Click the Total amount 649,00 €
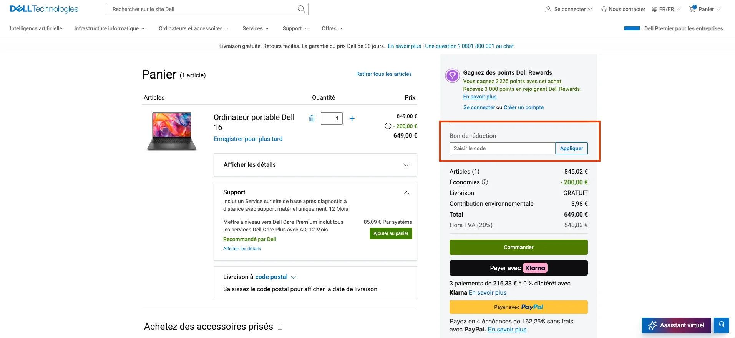735x338 pixels. point(576,215)
